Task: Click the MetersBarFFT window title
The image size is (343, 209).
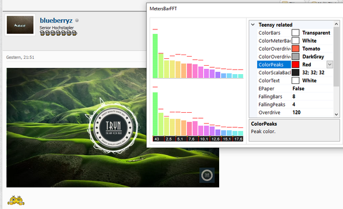Action: pos(163,9)
